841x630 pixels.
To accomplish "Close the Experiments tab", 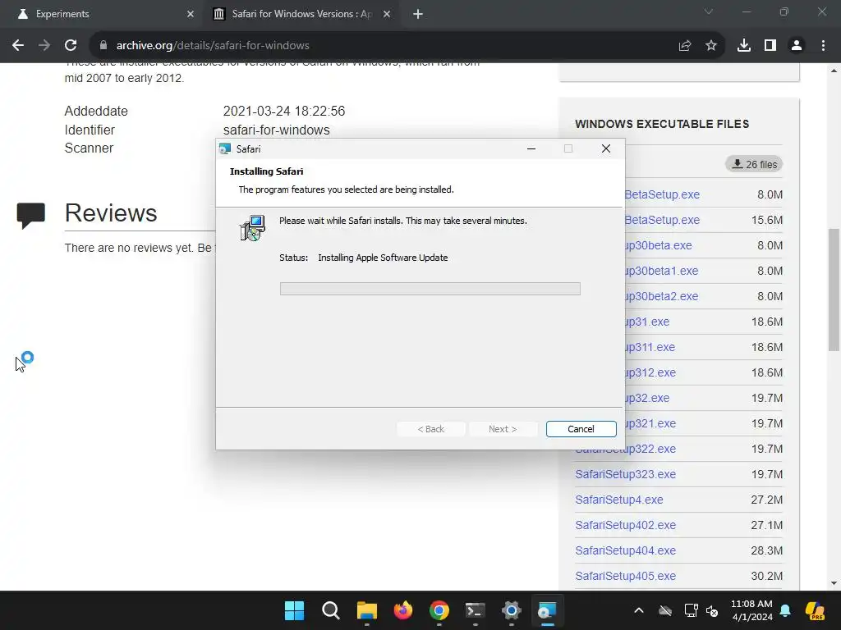I will click(191, 14).
